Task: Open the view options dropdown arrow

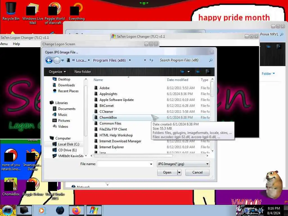Action: tap(188, 72)
